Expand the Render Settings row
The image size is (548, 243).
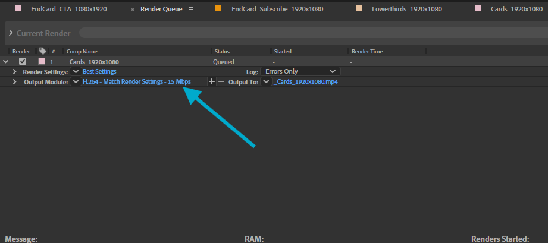coord(14,71)
